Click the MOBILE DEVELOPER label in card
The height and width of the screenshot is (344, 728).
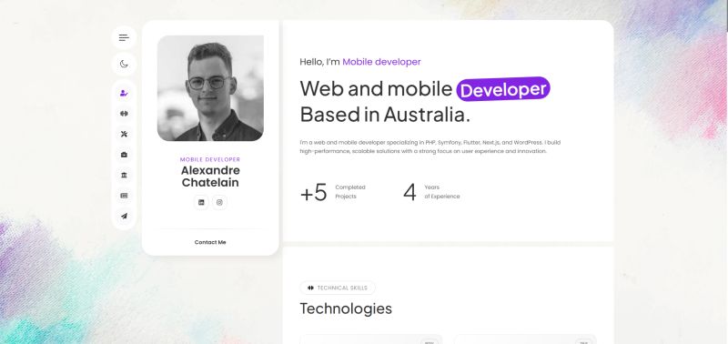tap(210, 159)
